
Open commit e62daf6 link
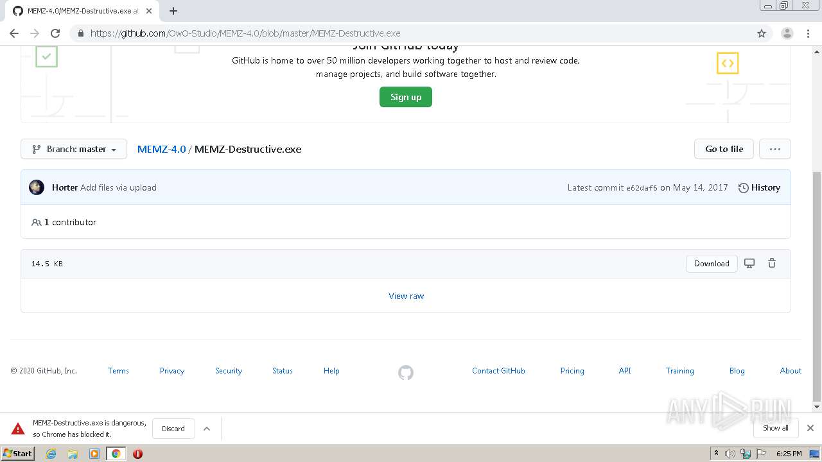tap(642, 188)
